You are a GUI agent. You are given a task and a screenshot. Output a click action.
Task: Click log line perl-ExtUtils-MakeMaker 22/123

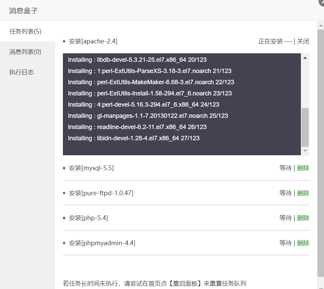coord(151,82)
